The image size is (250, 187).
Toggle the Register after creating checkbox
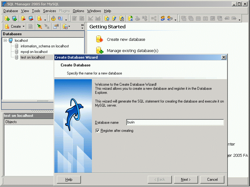pos(97,131)
